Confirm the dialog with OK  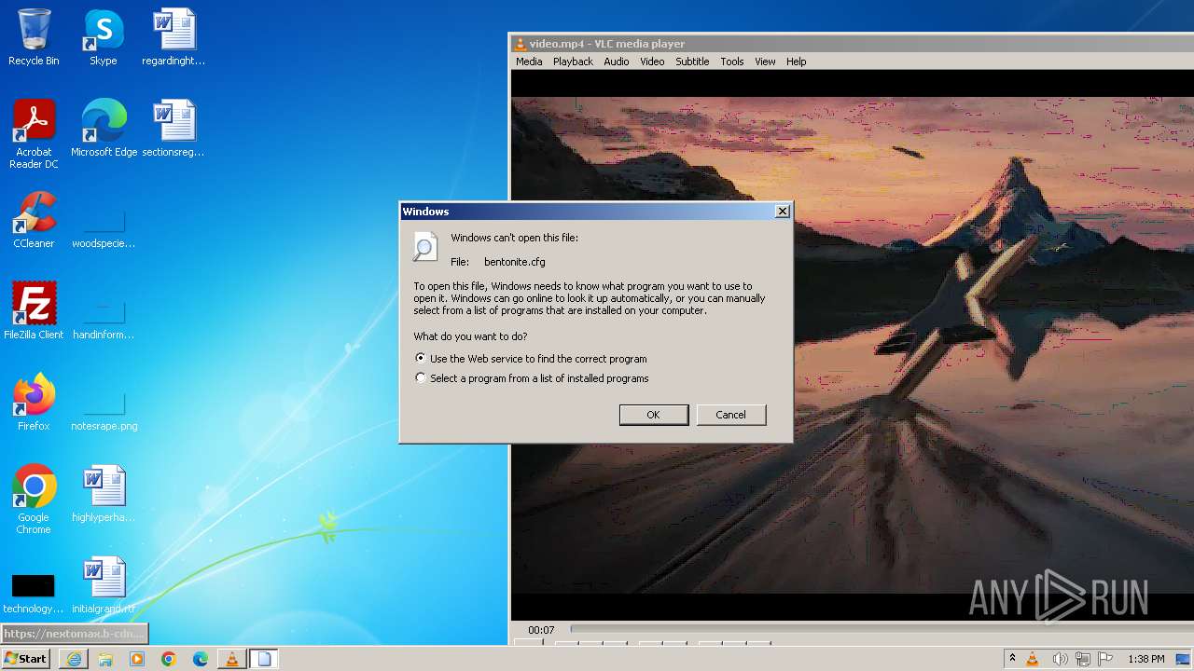point(654,415)
